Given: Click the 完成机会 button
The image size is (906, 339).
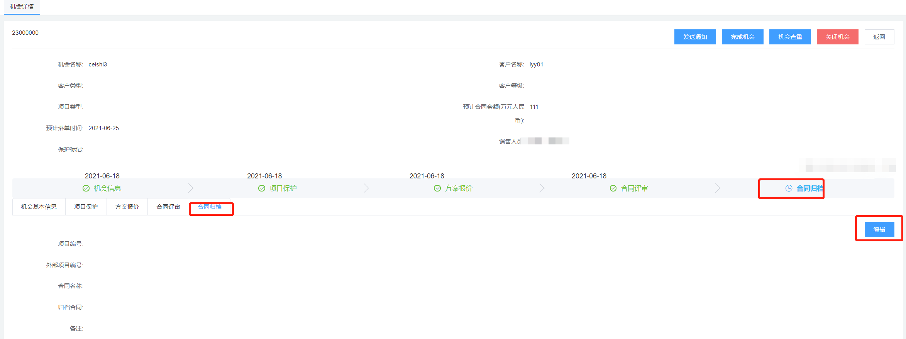Looking at the screenshot, I should coord(742,37).
